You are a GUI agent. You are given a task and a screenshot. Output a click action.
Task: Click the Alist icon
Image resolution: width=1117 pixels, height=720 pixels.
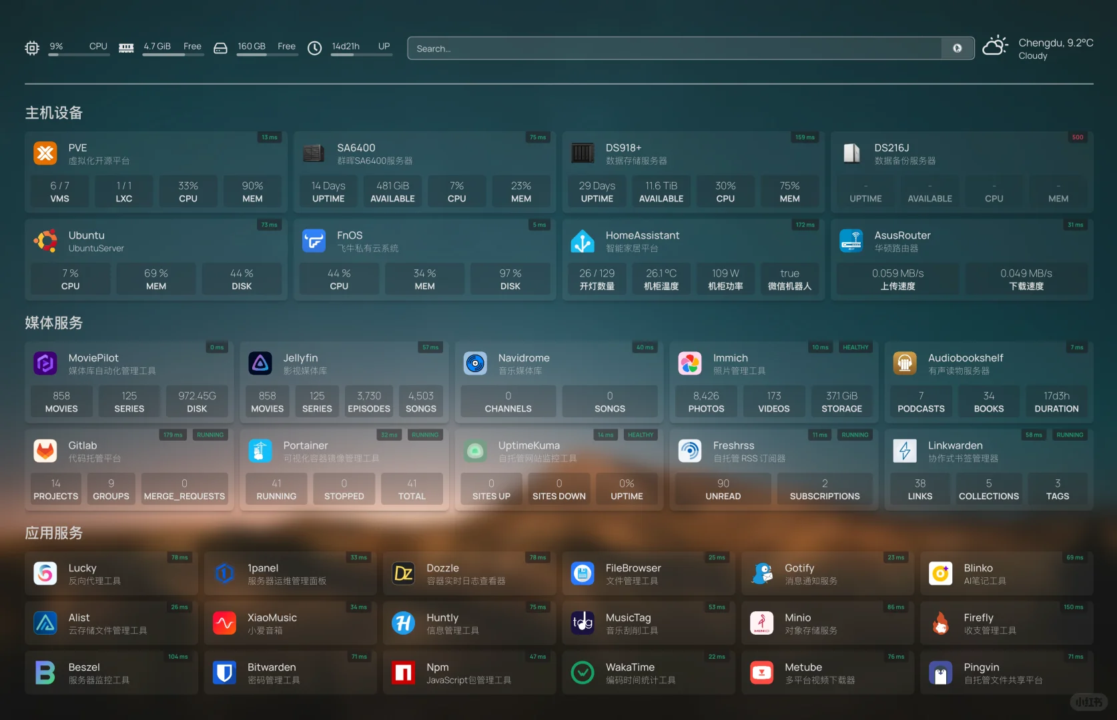pyautogui.click(x=45, y=623)
